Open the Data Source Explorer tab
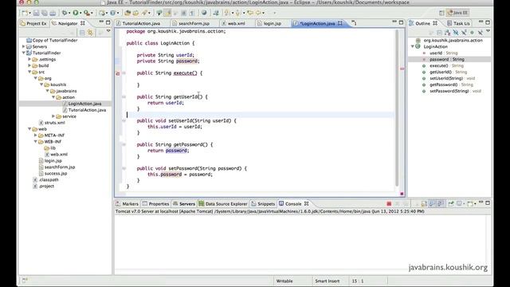Image resolution: width=510 pixels, height=287 pixels. 223,204
